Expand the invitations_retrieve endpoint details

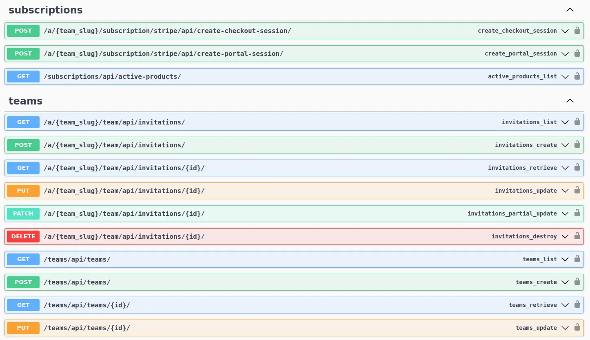click(565, 167)
